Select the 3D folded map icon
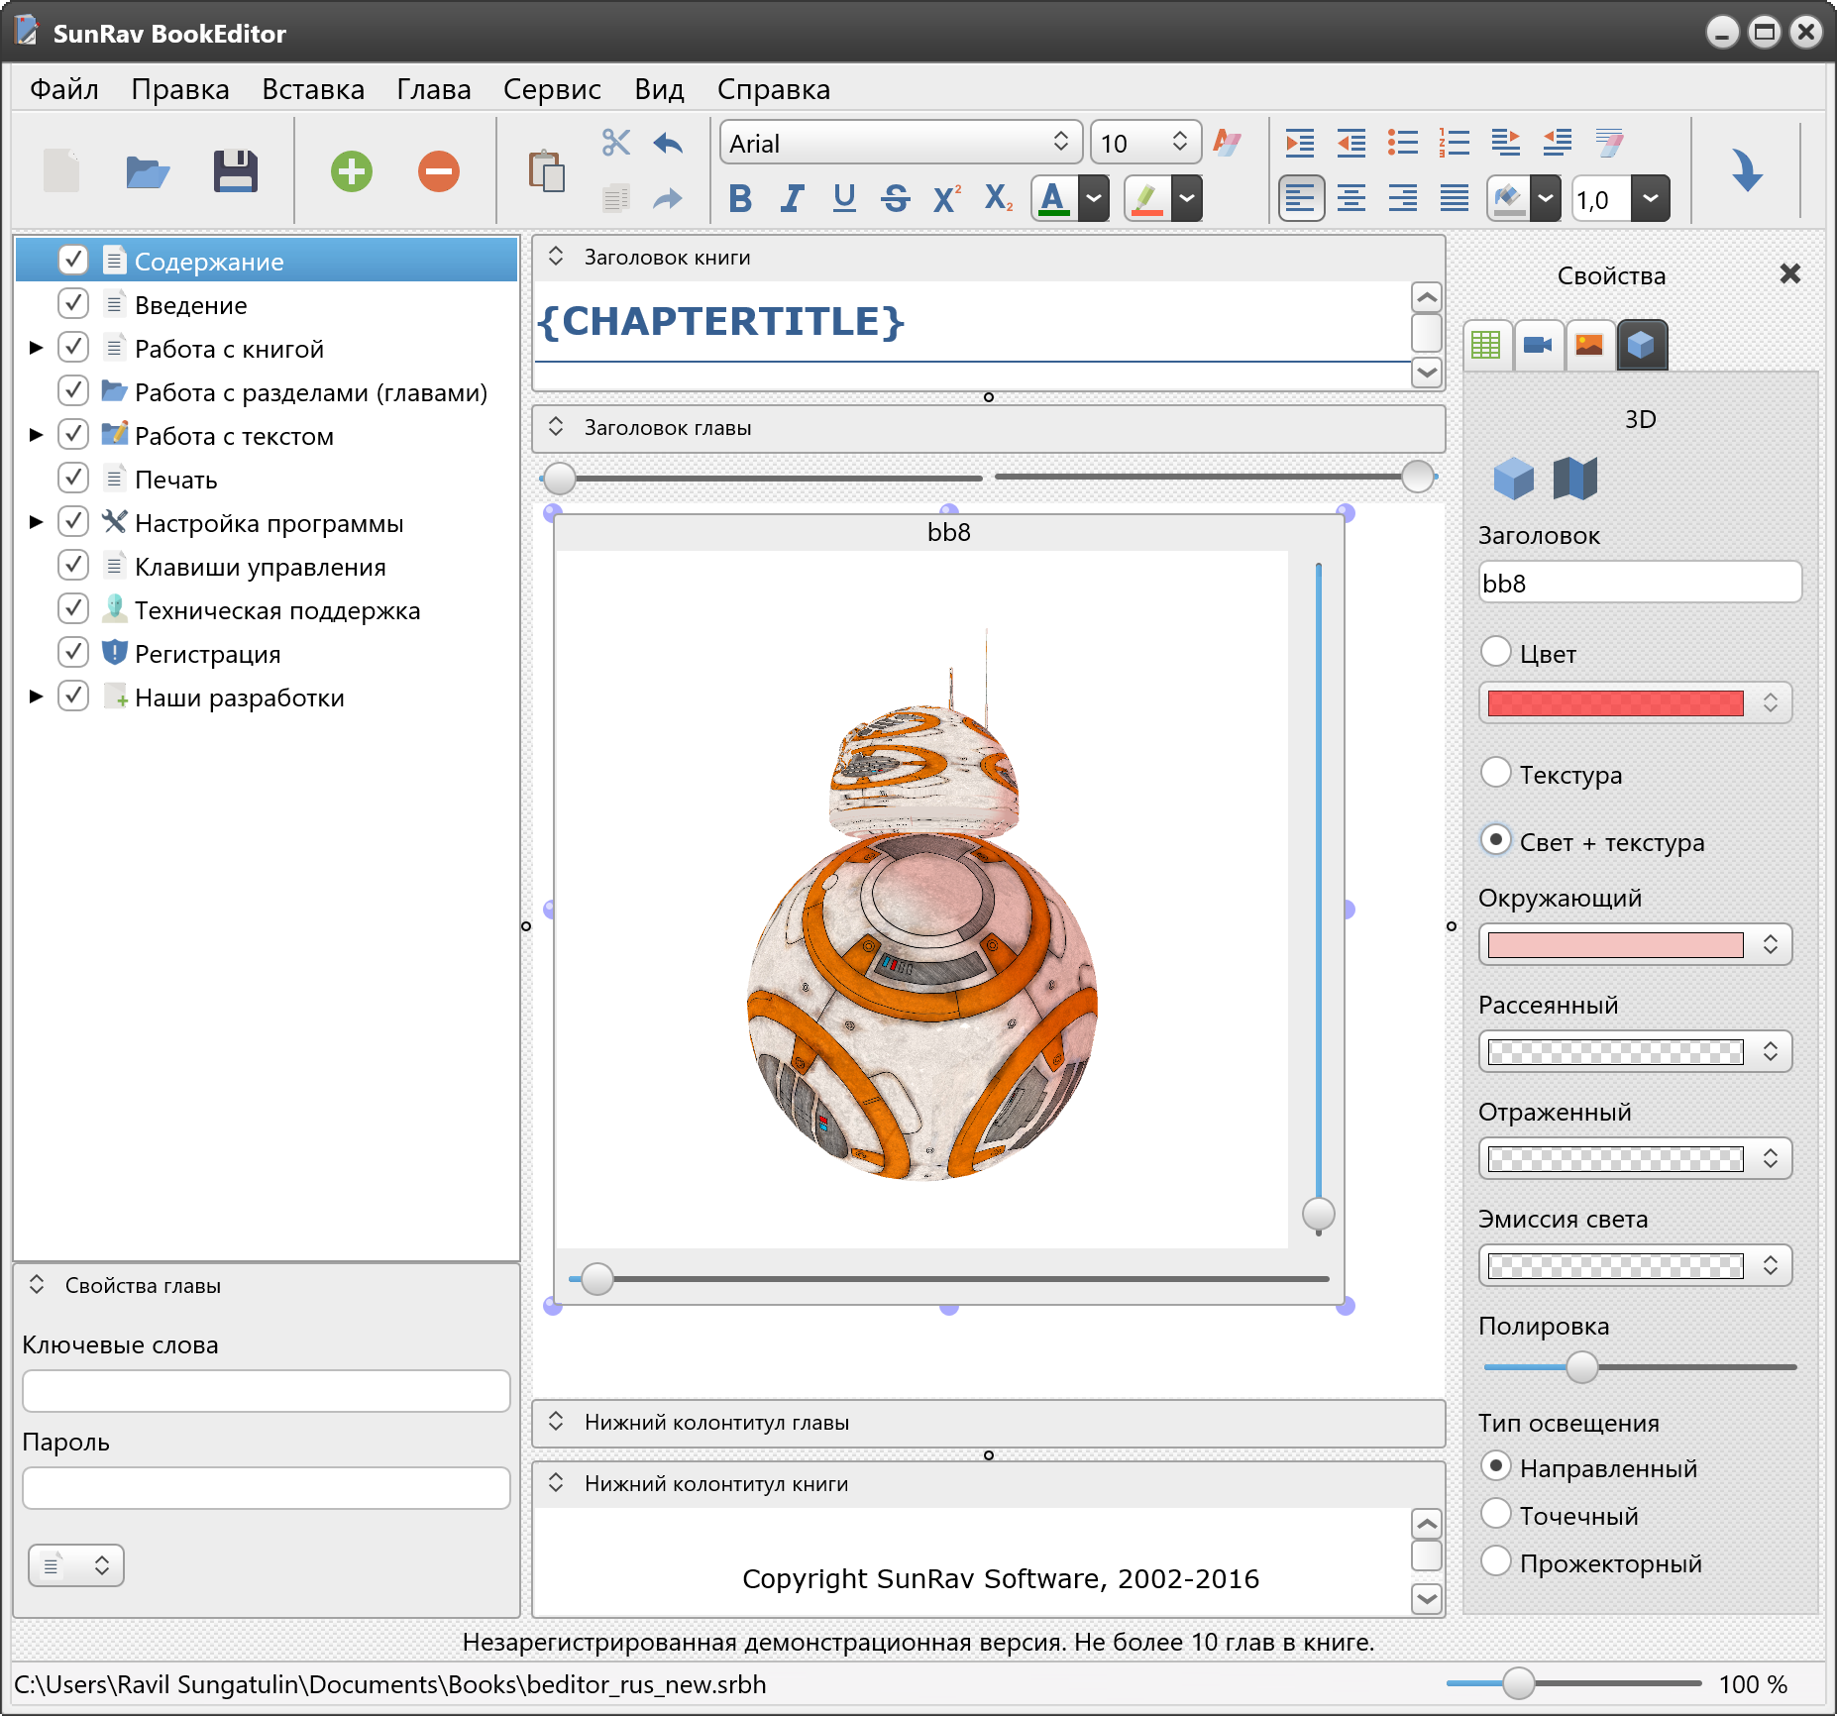The image size is (1837, 1716). 1575,479
